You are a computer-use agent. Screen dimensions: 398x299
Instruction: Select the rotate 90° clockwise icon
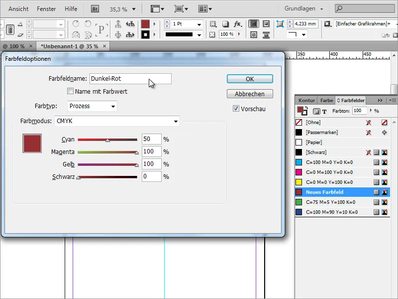(76, 23)
